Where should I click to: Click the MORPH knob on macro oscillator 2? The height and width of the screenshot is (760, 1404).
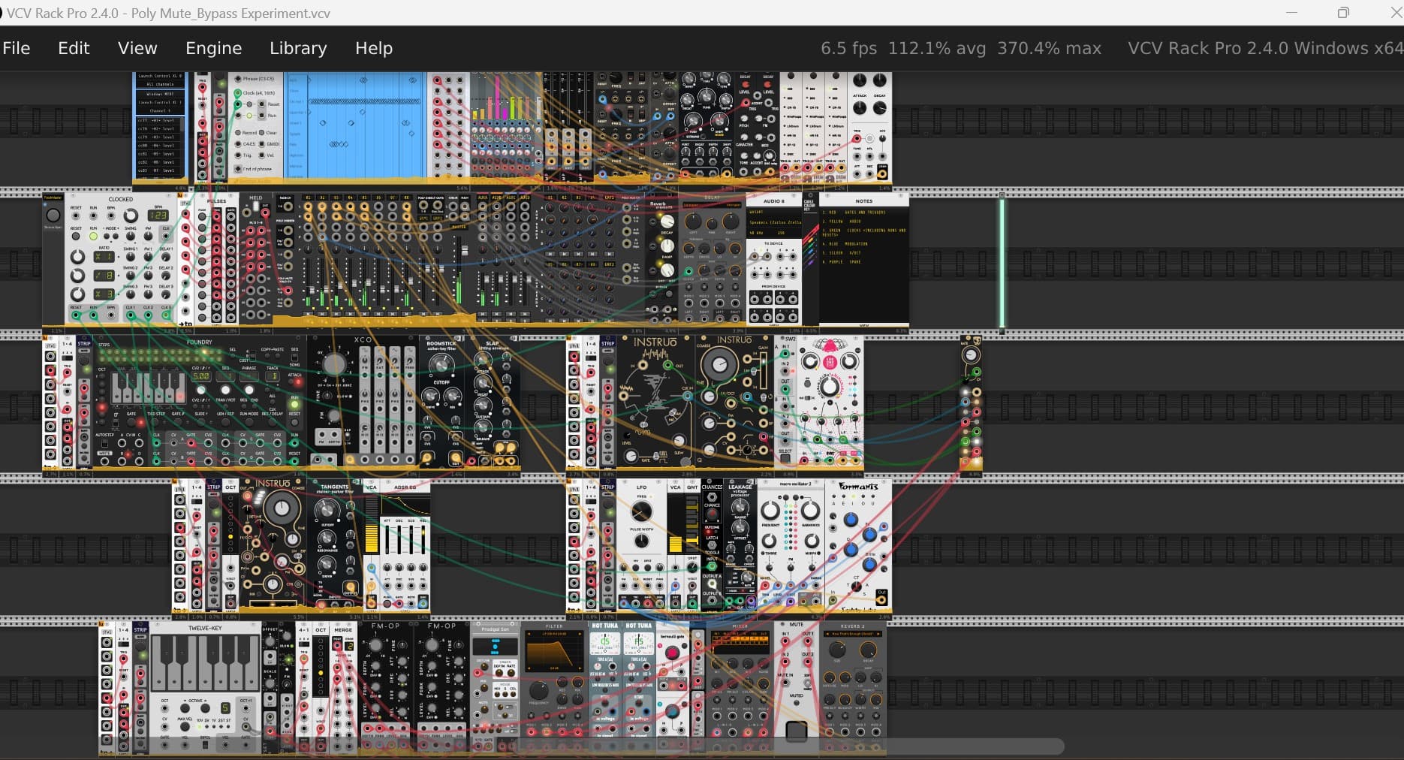[x=810, y=541]
